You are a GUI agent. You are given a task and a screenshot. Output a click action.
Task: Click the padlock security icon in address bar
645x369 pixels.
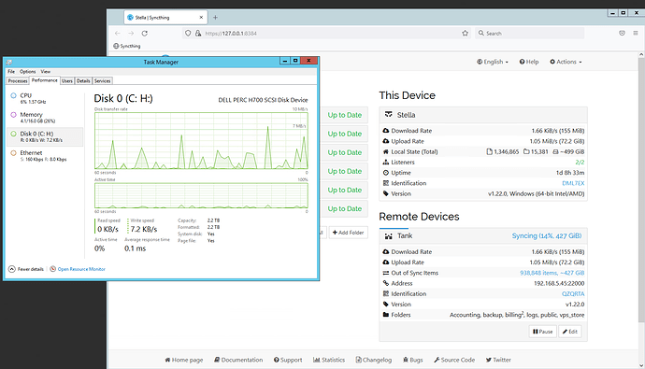point(198,34)
